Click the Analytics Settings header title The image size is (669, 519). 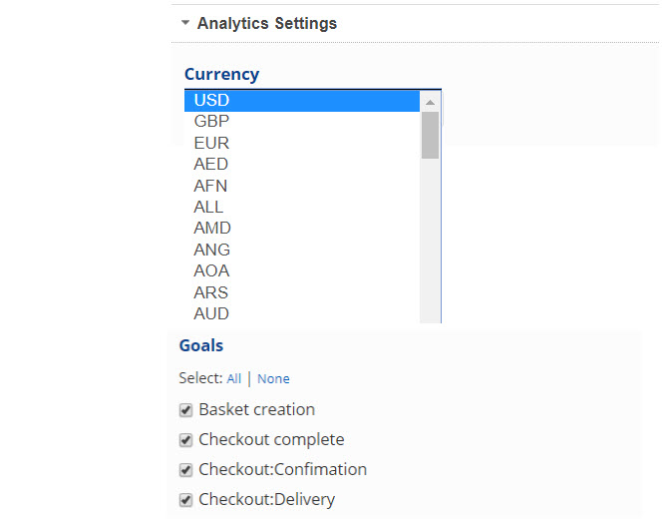pyautogui.click(x=267, y=23)
